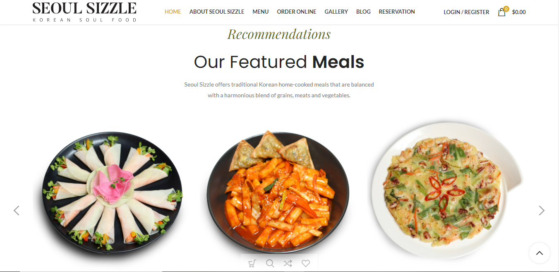Show previous meals with left arrow

click(x=17, y=211)
